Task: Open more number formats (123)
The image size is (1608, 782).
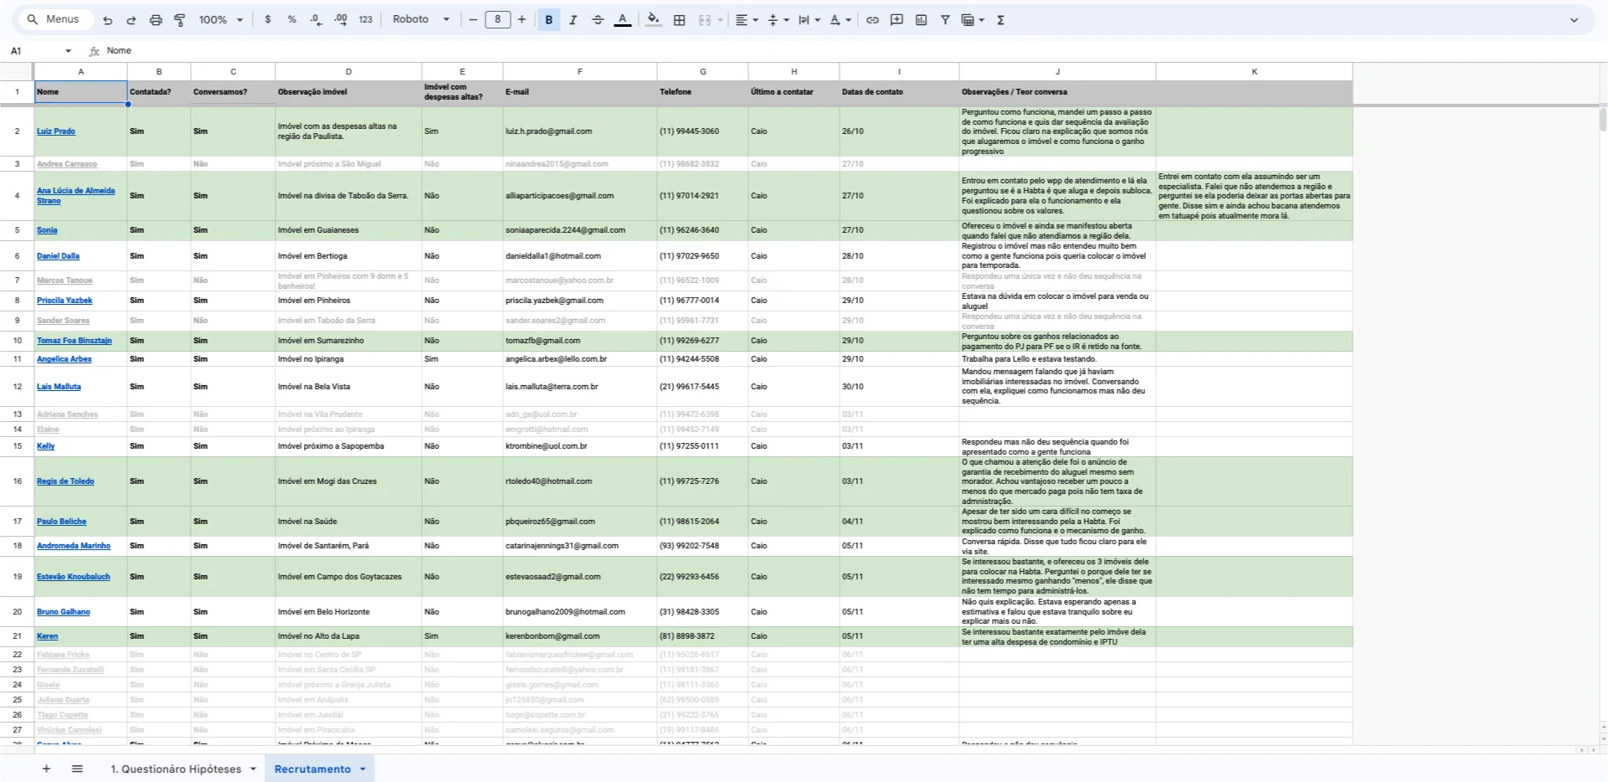Action: pyautogui.click(x=366, y=20)
